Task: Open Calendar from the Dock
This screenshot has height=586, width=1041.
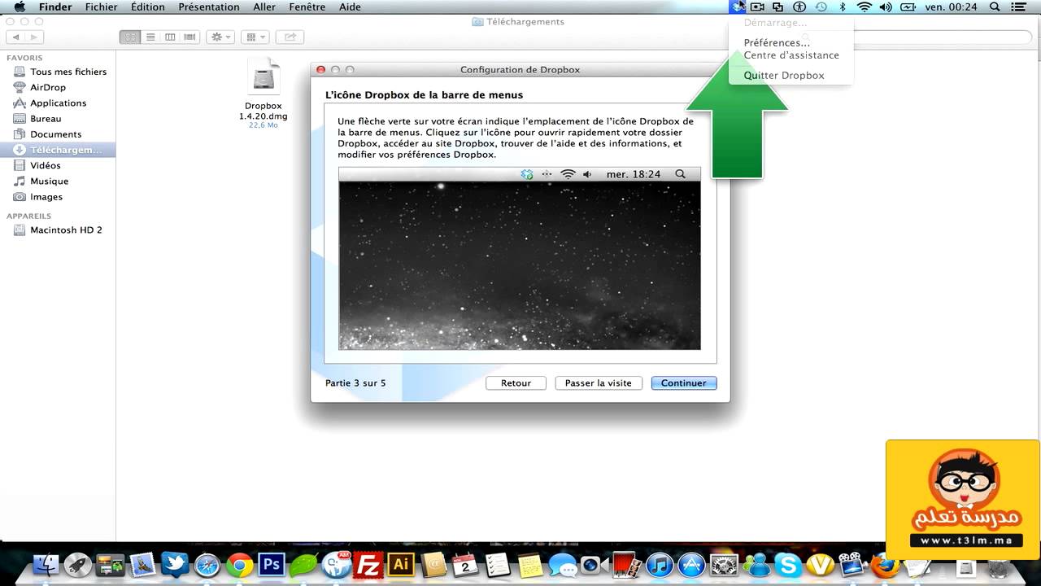Action: 465,564
